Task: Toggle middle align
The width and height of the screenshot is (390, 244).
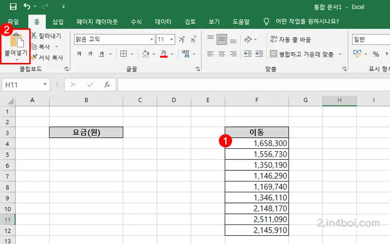Action: (x=222, y=40)
